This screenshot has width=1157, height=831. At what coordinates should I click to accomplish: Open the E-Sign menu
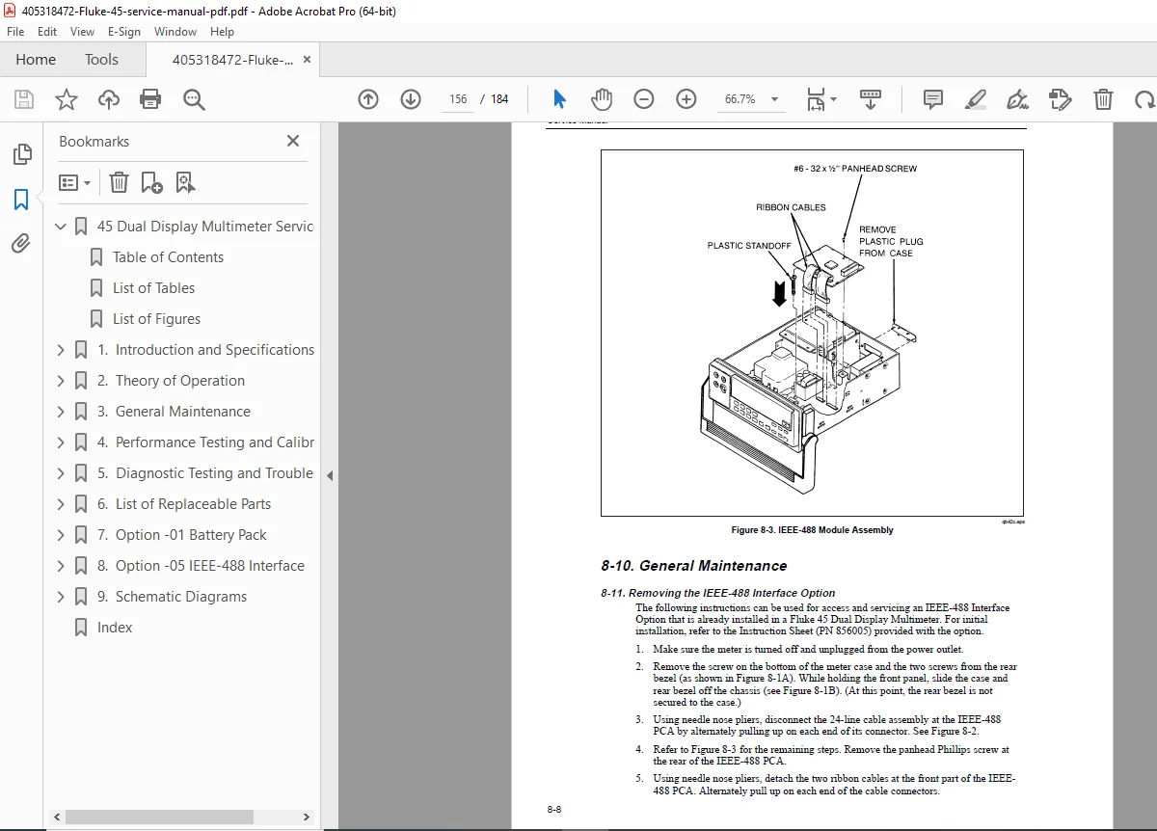124,32
